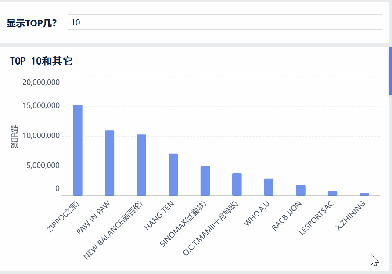Select the O.C.T.MAMI(十月妈咪) bar

237,184
